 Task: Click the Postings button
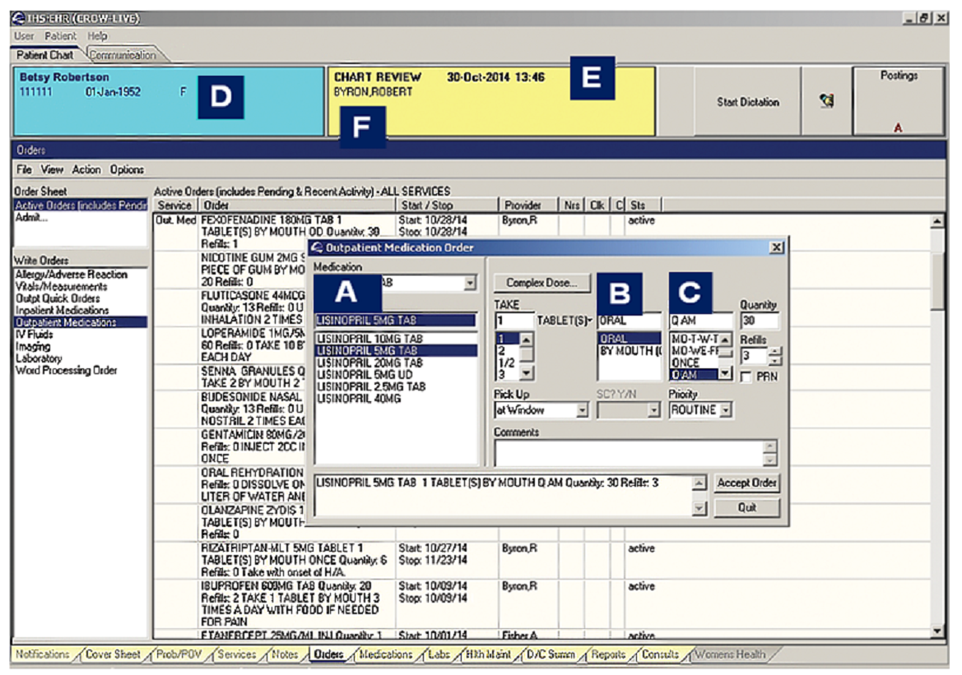pos(898,100)
